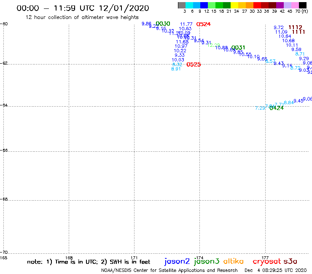Select the 11.09 wave height value
The height and width of the screenshot is (274, 312).
coord(281,32)
